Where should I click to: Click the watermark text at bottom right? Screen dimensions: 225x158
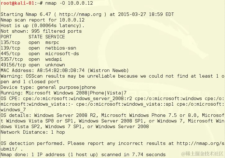[x=202, y=154]
